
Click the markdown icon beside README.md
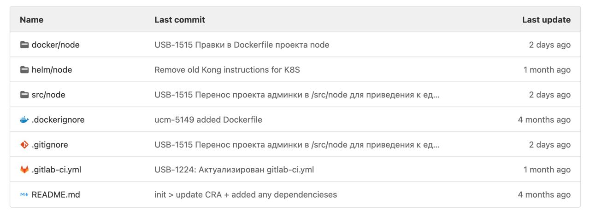click(x=24, y=195)
